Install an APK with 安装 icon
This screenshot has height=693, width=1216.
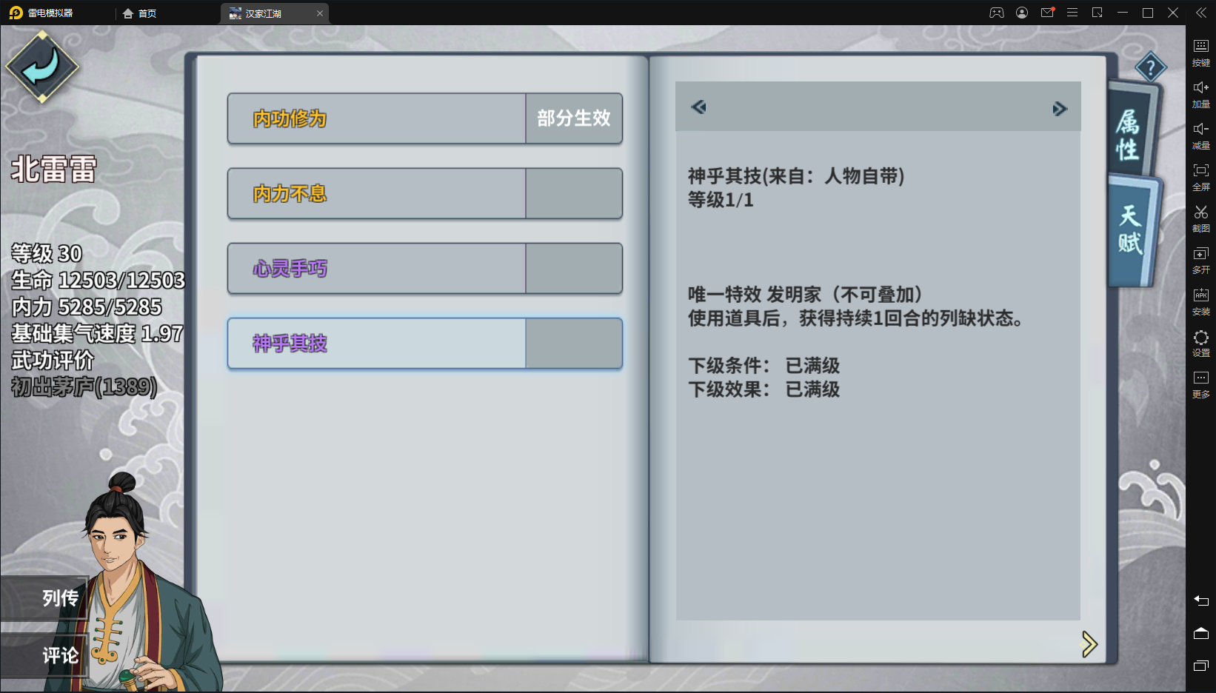1201,301
